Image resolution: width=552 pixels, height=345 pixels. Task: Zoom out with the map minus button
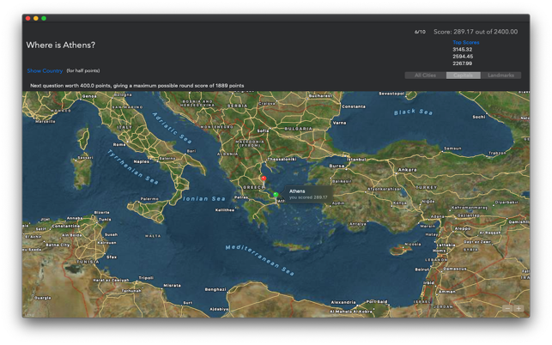point(507,308)
